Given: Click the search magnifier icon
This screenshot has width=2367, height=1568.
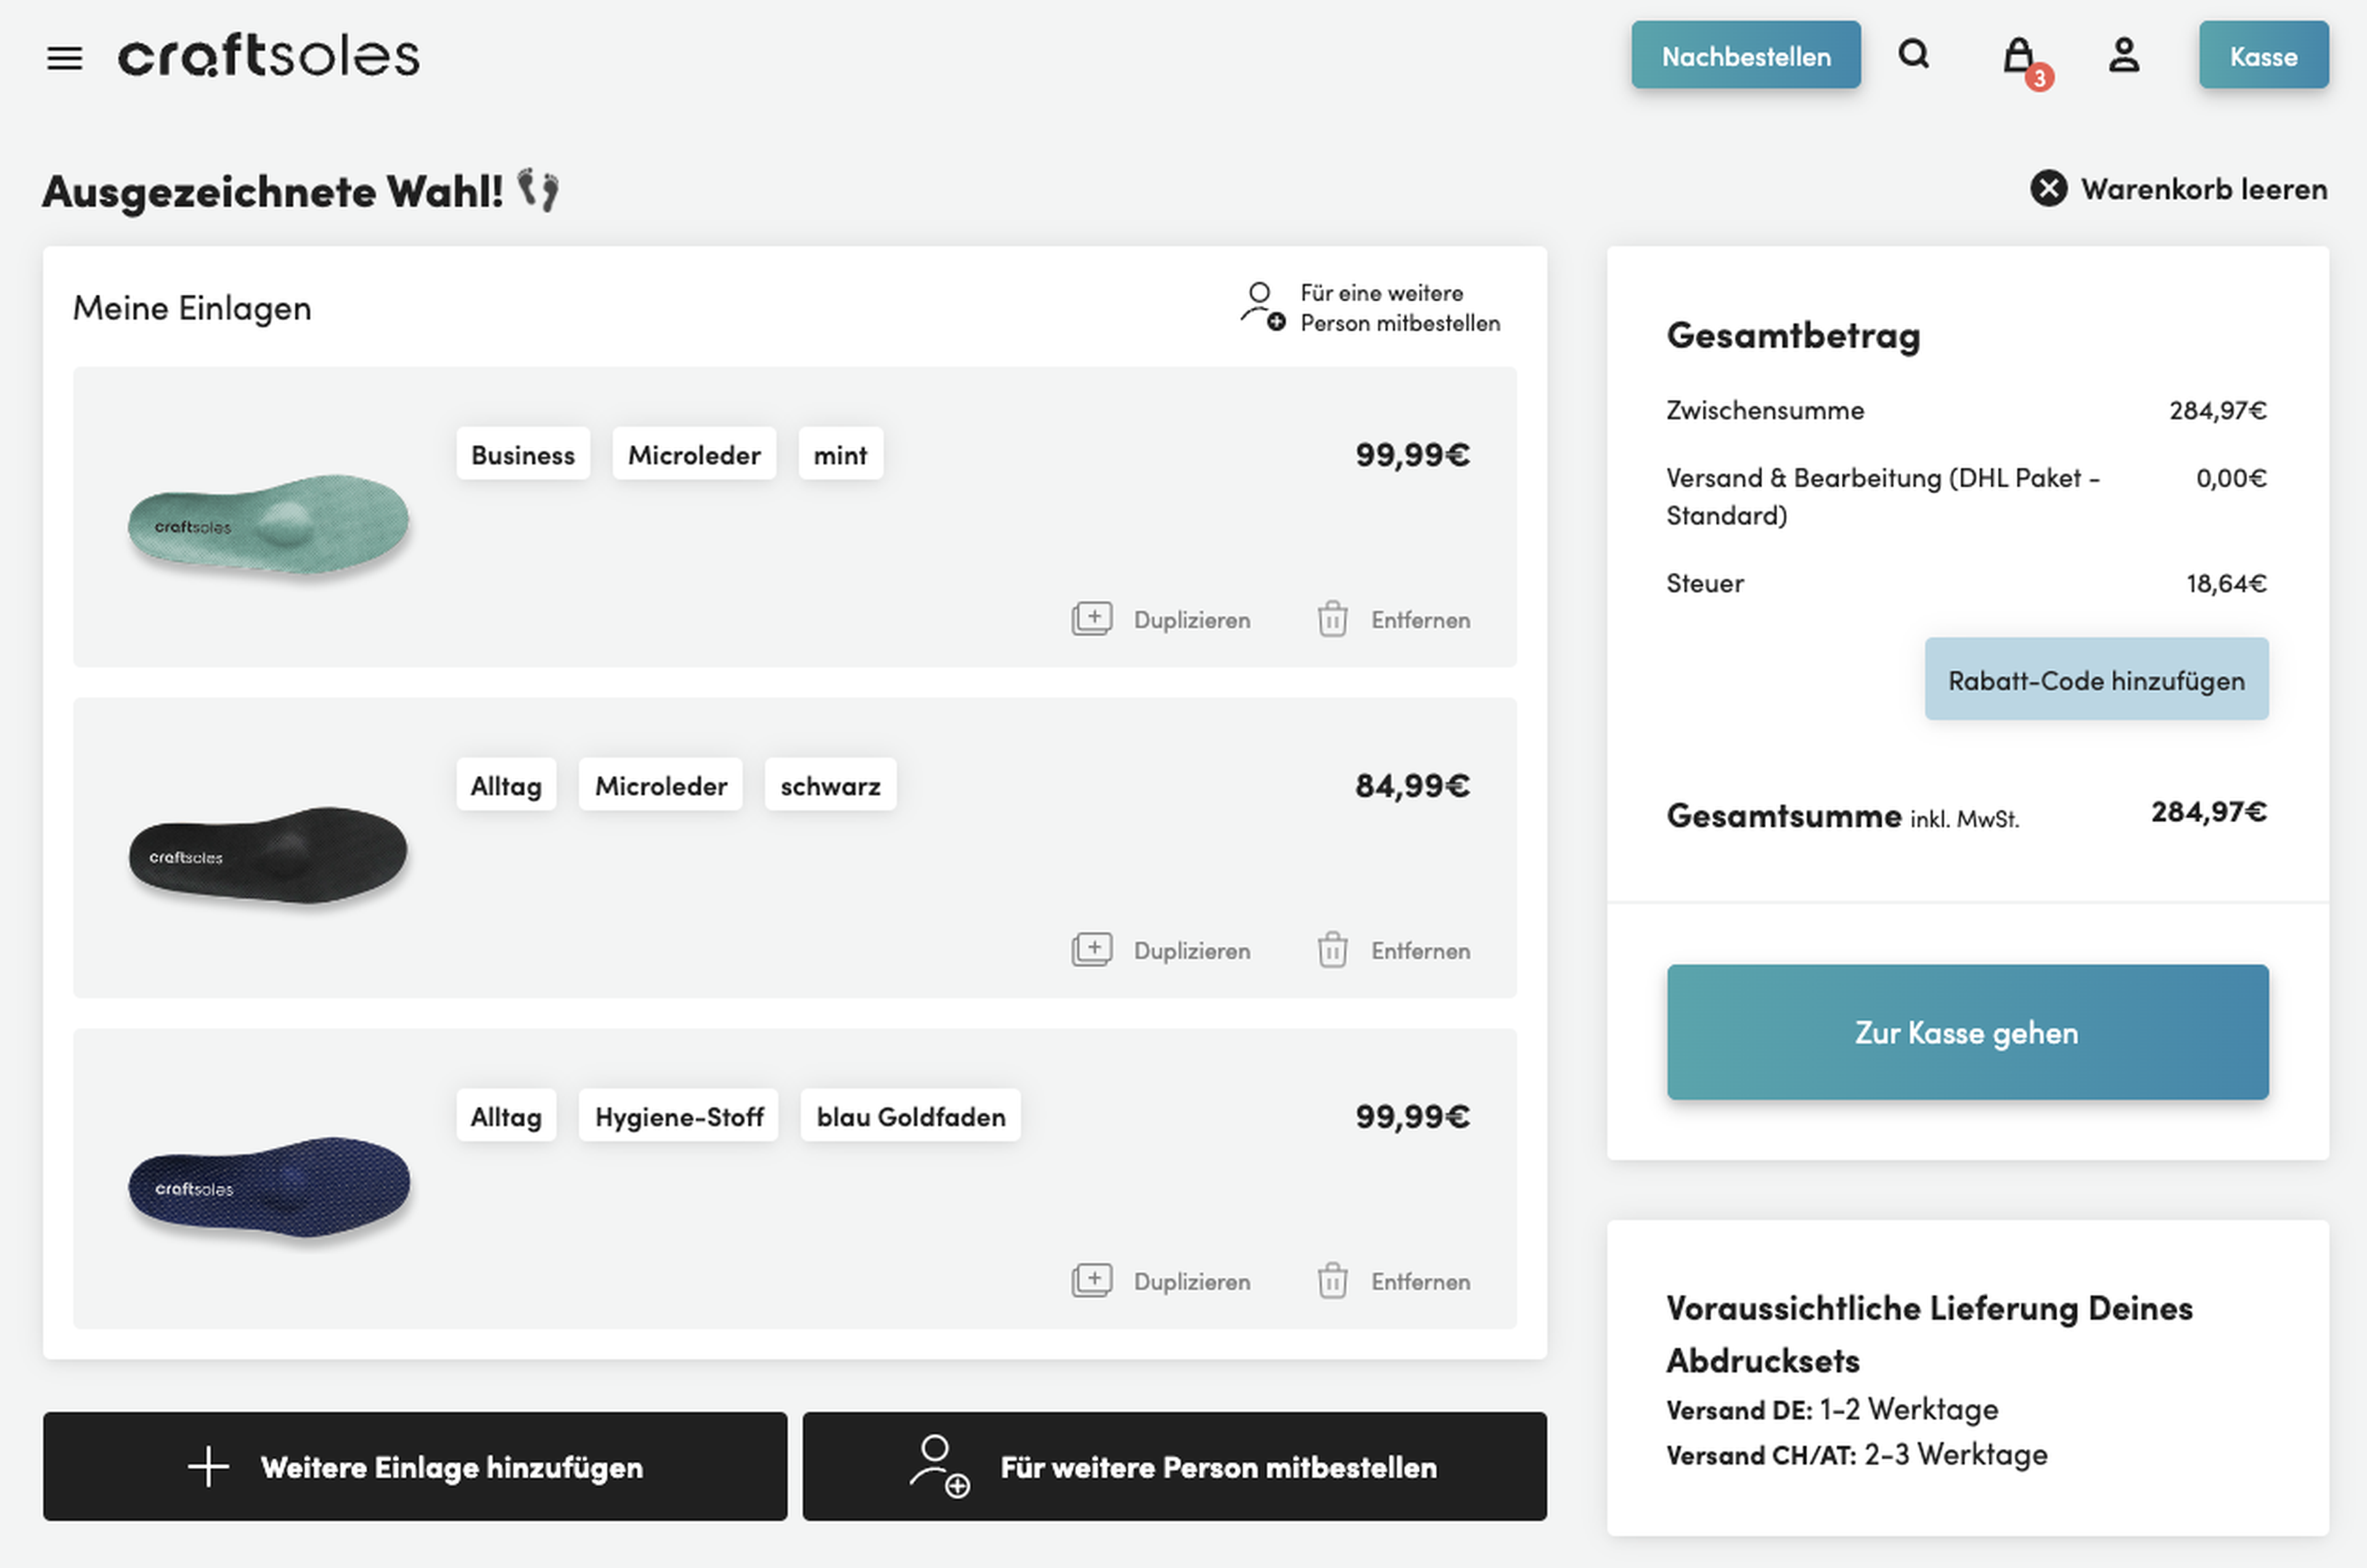Looking at the screenshot, I should pyautogui.click(x=1913, y=54).
